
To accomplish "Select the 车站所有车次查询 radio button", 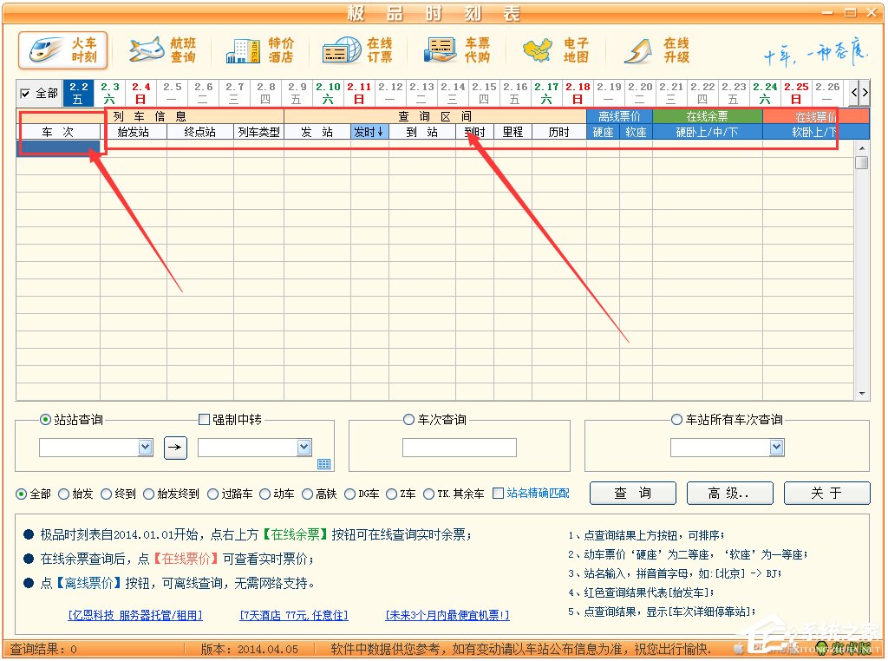I will click(x=676, y=419).
